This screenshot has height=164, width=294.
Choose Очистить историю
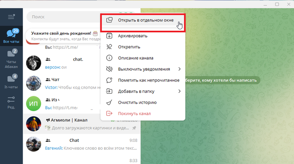[x=143, y=103]
